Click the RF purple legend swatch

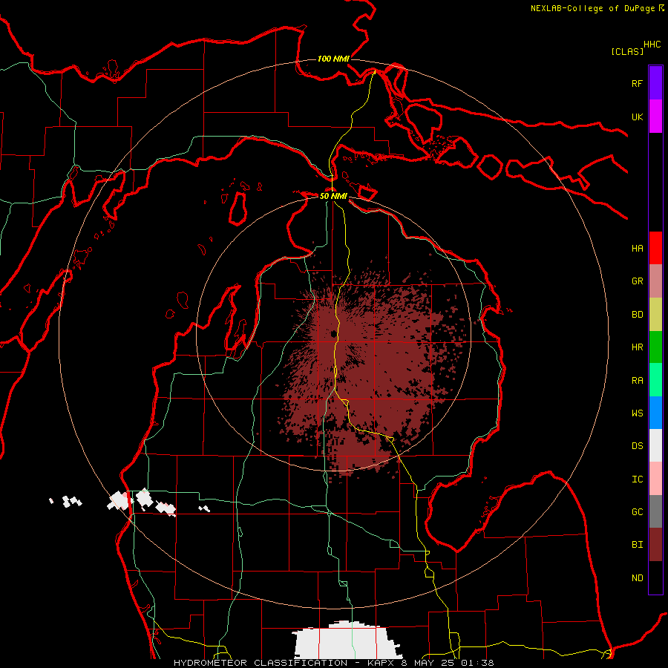[655, 83]
